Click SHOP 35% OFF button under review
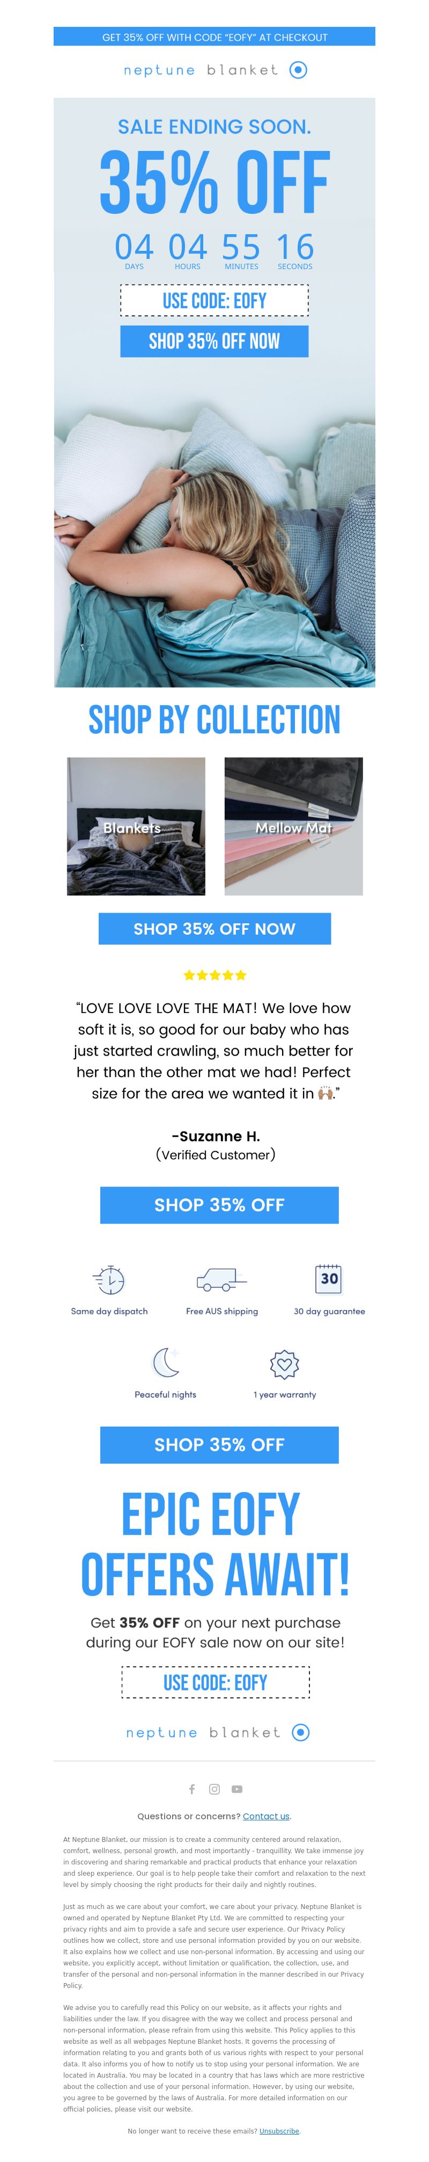429x2162 pixels. click(x=219, y=1204)
